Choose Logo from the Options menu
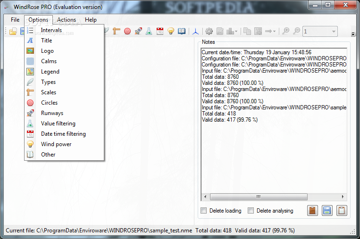Screen dimensions: 360x239 [64, 51]
